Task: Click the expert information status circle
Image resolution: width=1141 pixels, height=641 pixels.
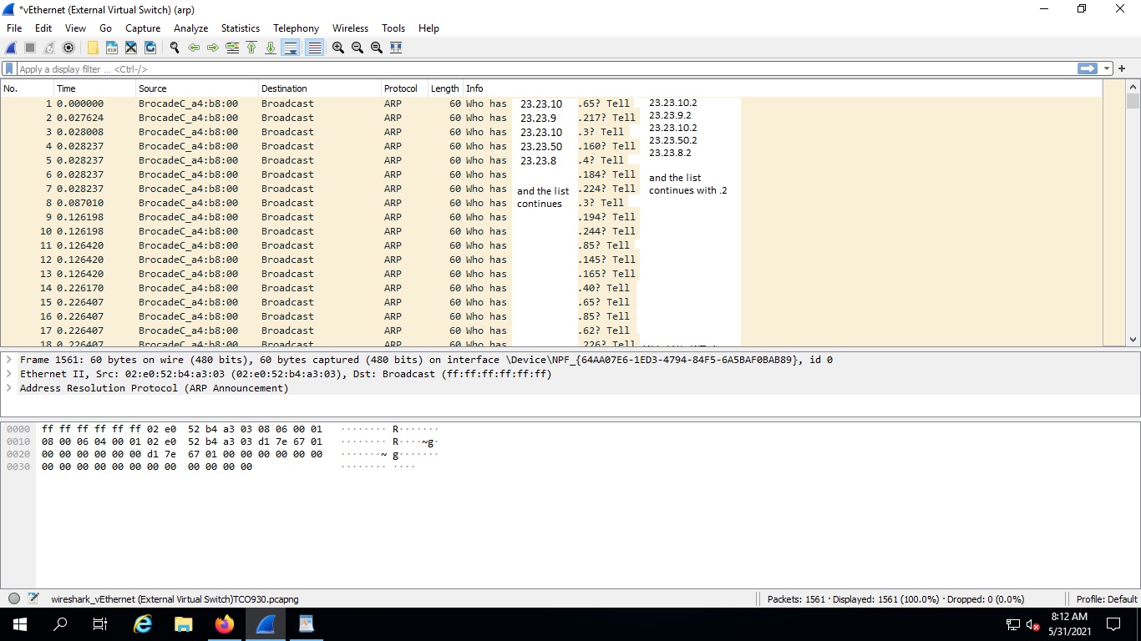Action: pos(14,598)
